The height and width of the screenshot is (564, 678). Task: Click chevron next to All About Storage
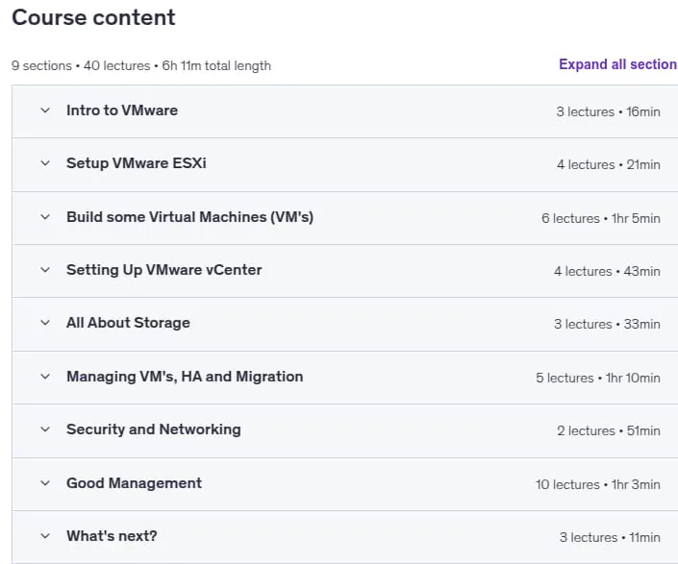click(45, 323)
